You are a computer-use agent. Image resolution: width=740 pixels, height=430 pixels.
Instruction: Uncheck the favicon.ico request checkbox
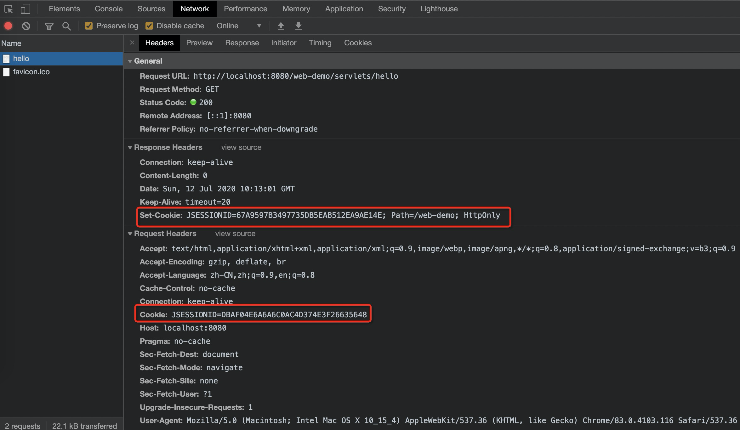tap(6, 72)
